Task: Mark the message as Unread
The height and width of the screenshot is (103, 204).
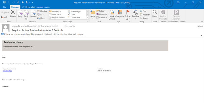Action: 112,15
